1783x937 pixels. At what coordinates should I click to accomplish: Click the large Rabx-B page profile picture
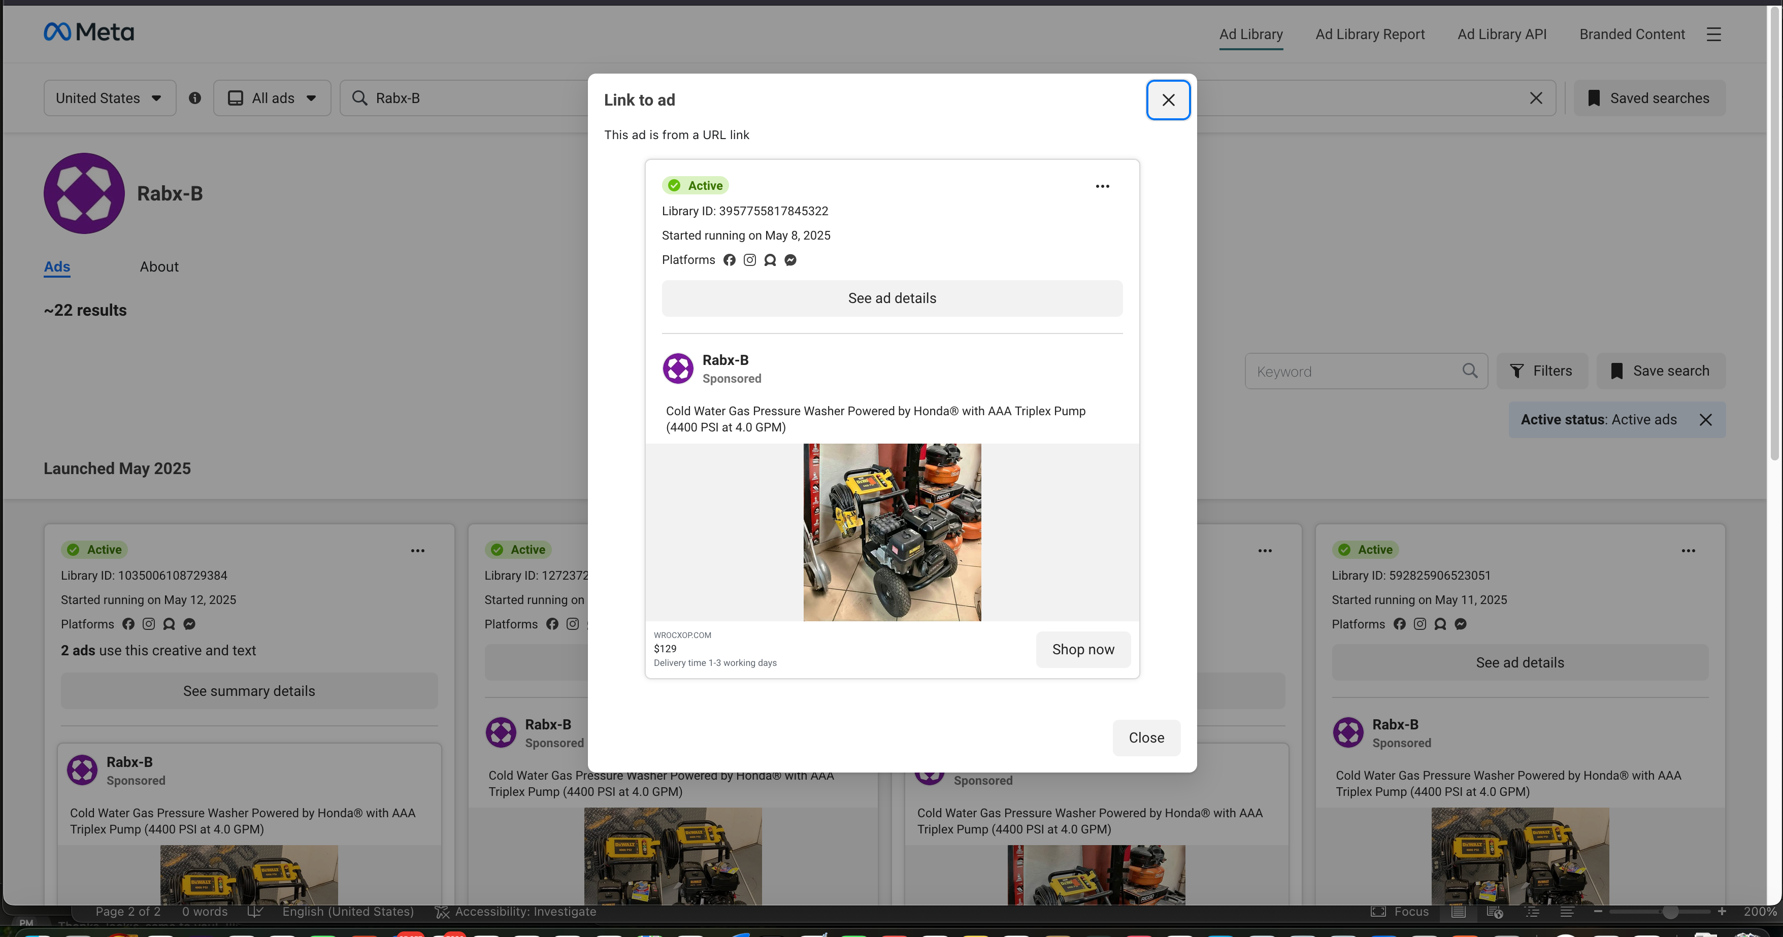pos(84,193)
